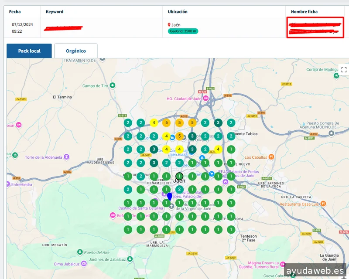Screen dimensions: 349x279
Task: Select a yellow ranking bubble showing 4
Action: pyautogui.click(x=154, y=122)
